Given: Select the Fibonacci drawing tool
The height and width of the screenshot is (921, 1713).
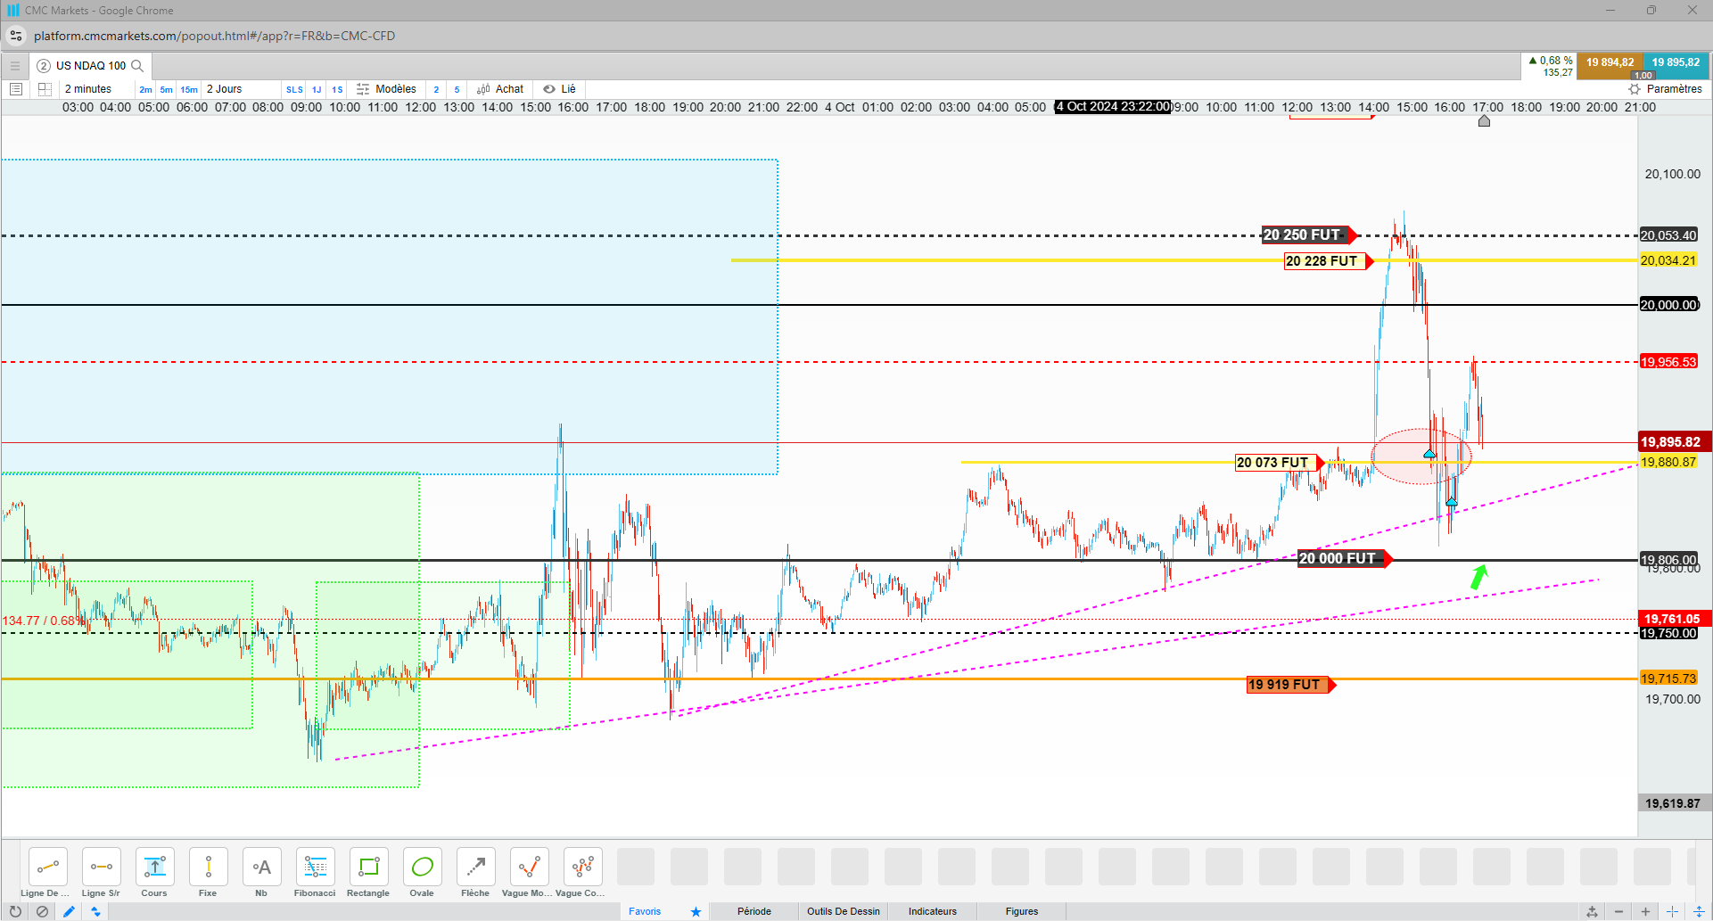Looking at the screenshot, I should coord(315,872).
